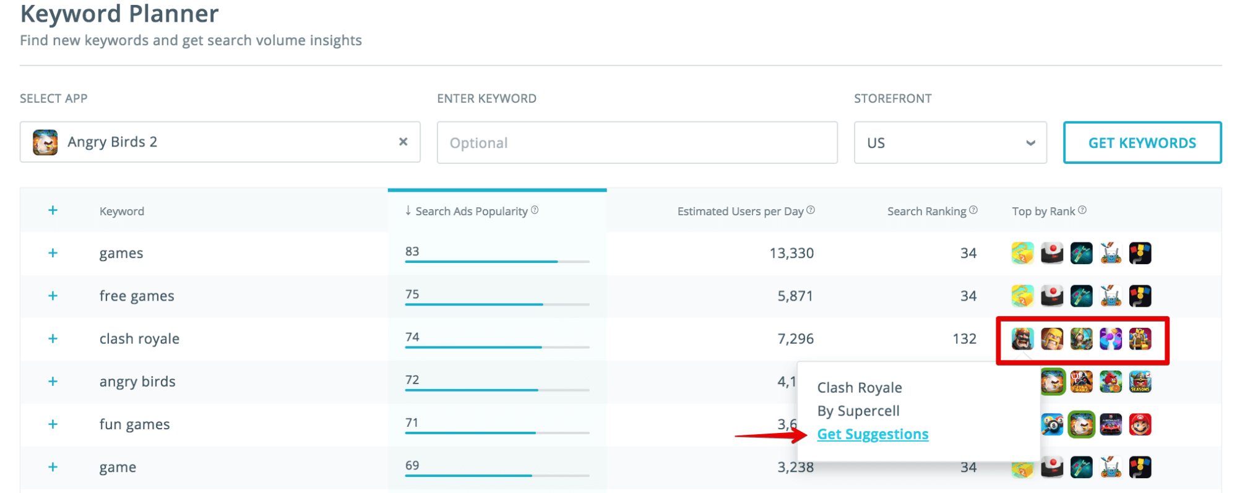Click the Angry Birds 2 icon in Select App field
1237x493 pixels.
45,142
